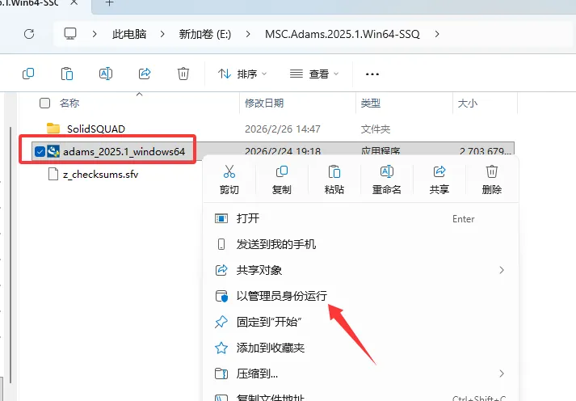Choose 添加到收藏夹 in the context menu
The height and width of the screenshot is (401, 576).
pos(361,348)
